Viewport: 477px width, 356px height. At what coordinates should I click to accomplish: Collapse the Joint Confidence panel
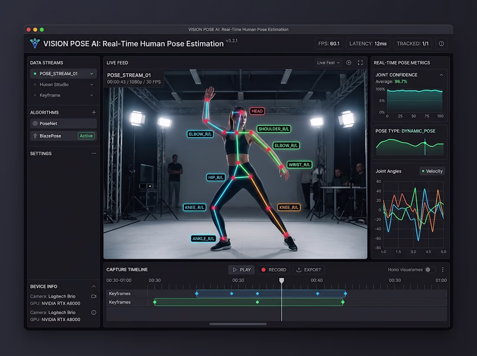[441, 75]
